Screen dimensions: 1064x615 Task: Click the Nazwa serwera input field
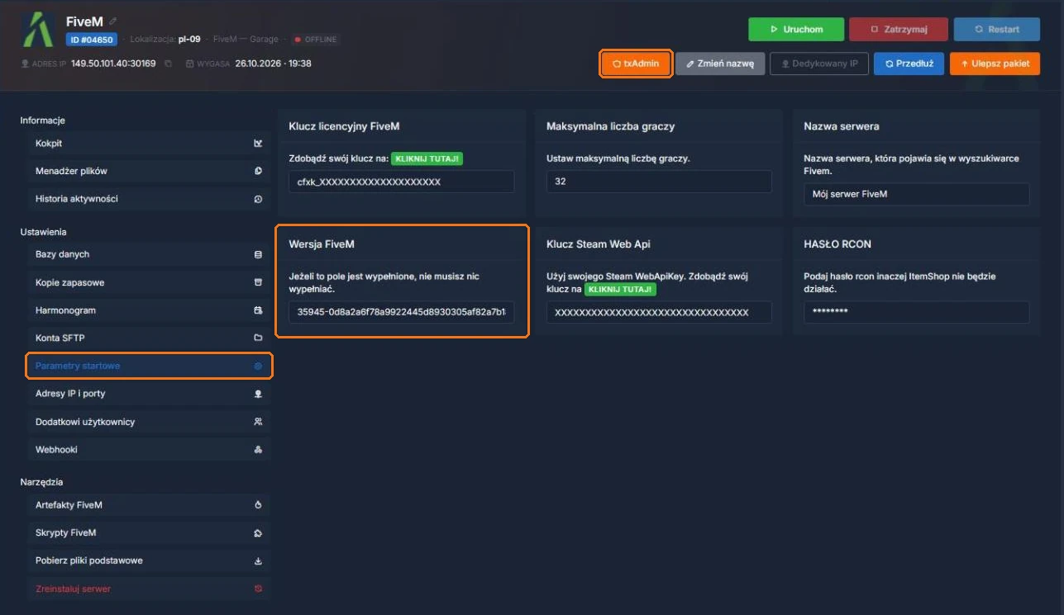click(x=917, y=194)
